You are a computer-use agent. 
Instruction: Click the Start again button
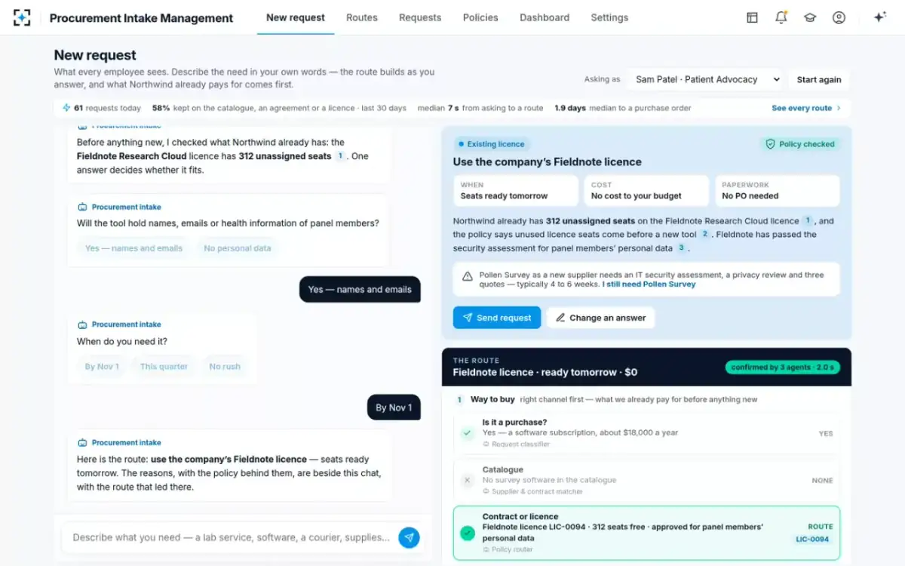[x=819, y=79]
